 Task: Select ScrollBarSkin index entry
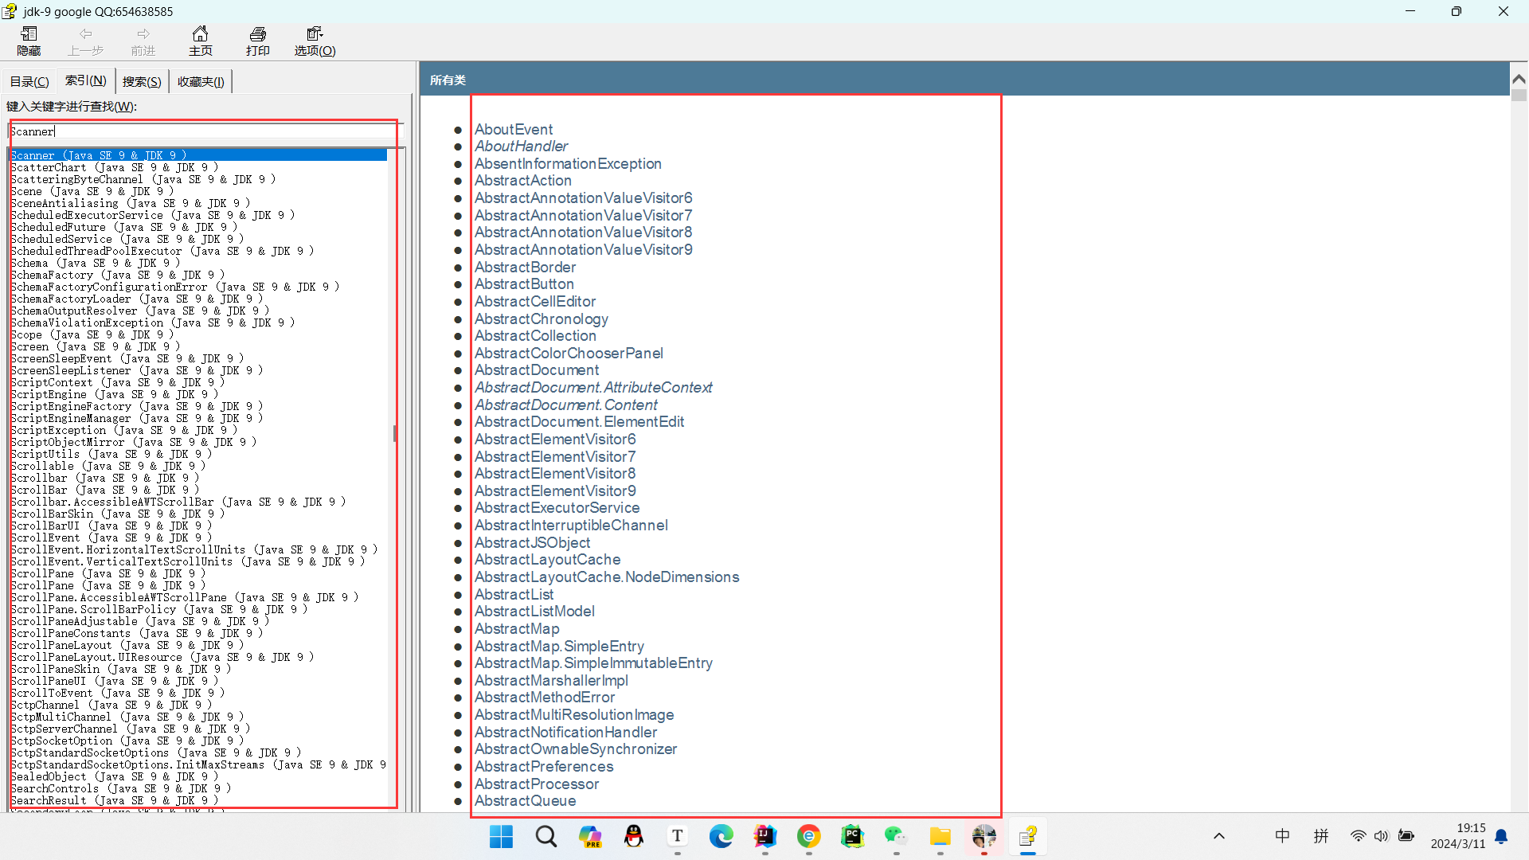point(117,514)
